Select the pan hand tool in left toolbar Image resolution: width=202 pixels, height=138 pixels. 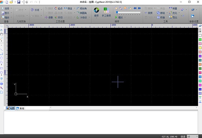point(1,34)
